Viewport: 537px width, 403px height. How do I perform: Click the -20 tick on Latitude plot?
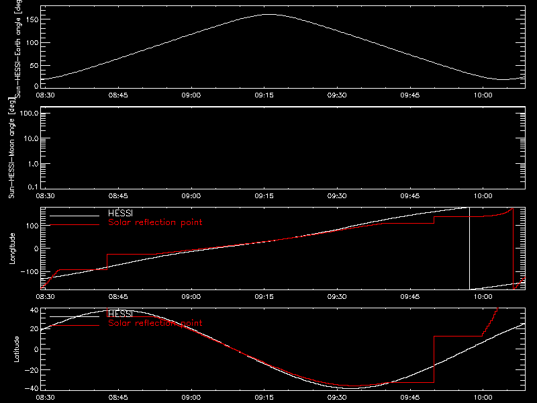[32, 370]
